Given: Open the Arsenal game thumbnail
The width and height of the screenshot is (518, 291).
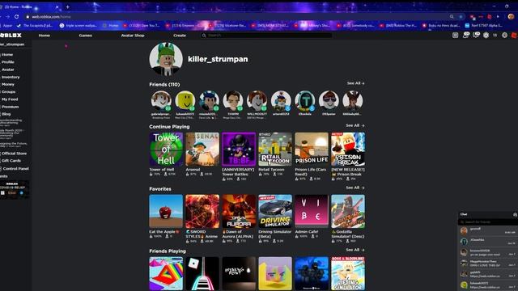Looking at the screenshot, I should [202, 149].
